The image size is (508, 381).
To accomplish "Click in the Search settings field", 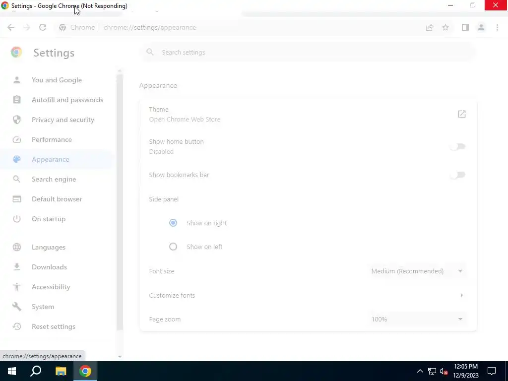I will tap(308, 52).
